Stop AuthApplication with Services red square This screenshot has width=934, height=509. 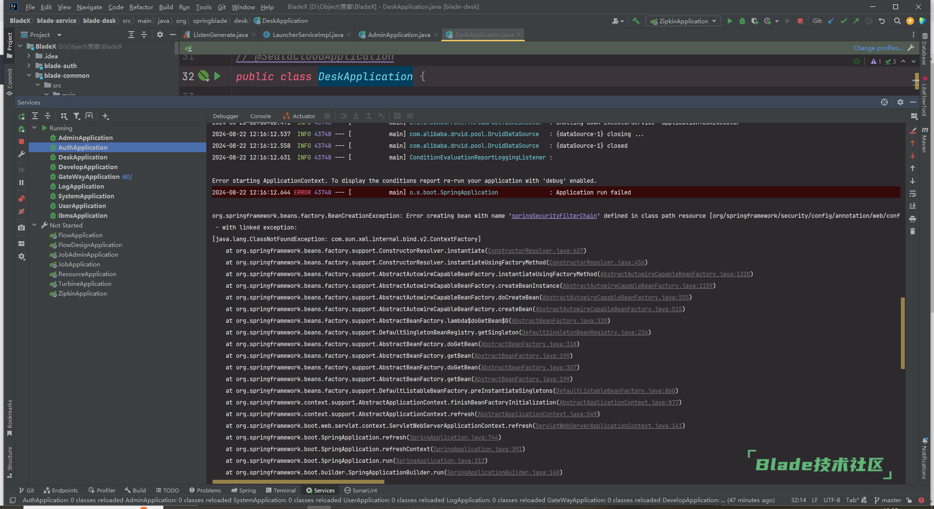point(21,141)
